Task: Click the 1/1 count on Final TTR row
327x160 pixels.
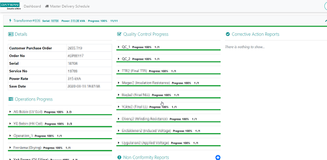Action: 174,71
